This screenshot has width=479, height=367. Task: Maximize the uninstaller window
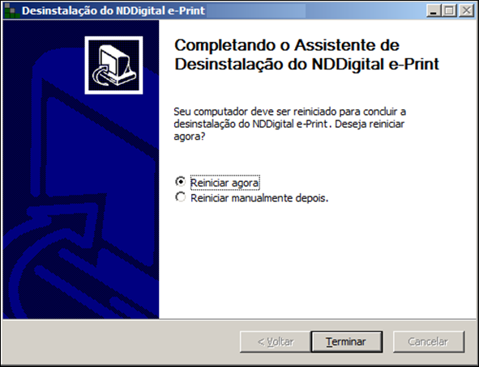(449, 11)
